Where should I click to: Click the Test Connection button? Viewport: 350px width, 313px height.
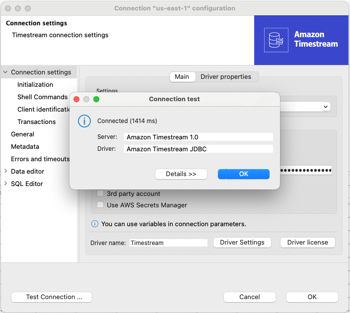tap(52, 297)
